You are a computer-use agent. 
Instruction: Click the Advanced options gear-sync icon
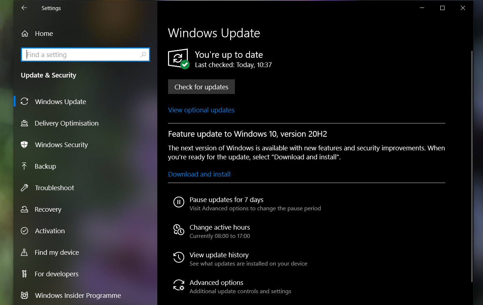(x=179, y=285)
